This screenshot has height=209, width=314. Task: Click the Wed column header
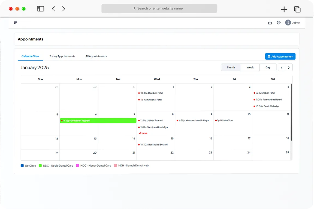click(x=157, y=79)
